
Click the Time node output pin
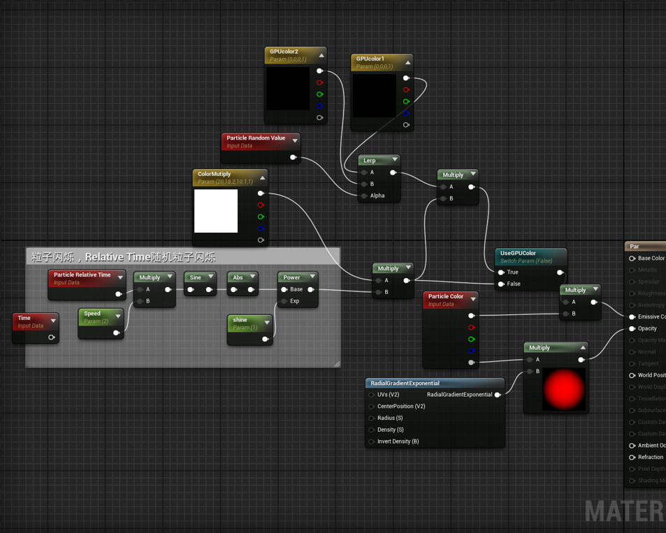(52, 337)
